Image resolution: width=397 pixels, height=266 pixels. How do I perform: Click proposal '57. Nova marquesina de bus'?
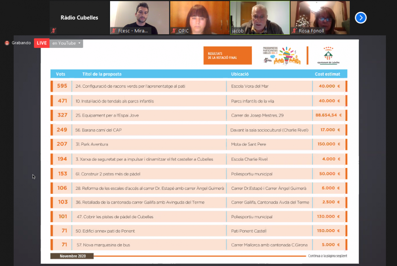click(x=103, y=245)
